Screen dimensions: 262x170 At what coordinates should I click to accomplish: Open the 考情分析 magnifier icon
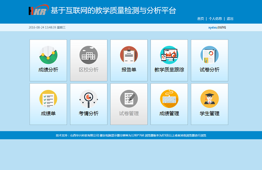pyautogui.click(x=89, y=99)
